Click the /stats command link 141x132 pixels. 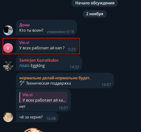(x=24, y=66)
